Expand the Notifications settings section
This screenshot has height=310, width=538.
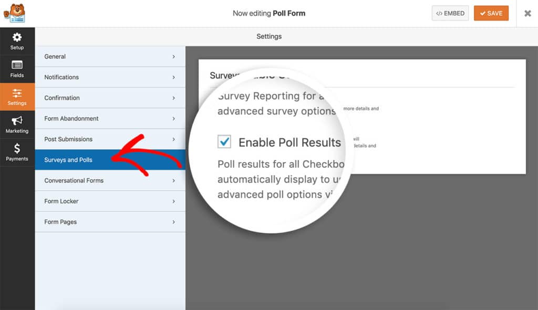click(110, 77)
